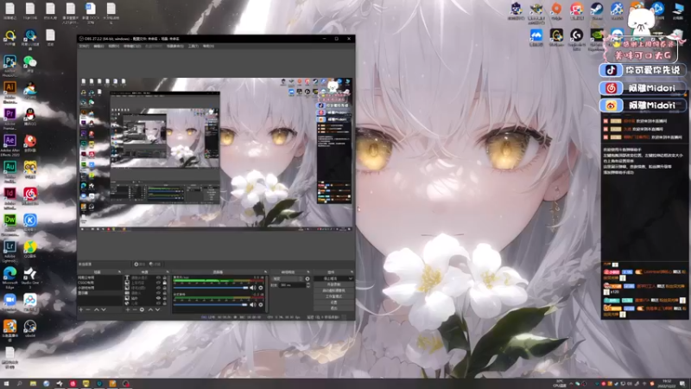Click the transition duration input field
Screen dimensions: 691x389
pyautogui.click(x=292, y=285)
